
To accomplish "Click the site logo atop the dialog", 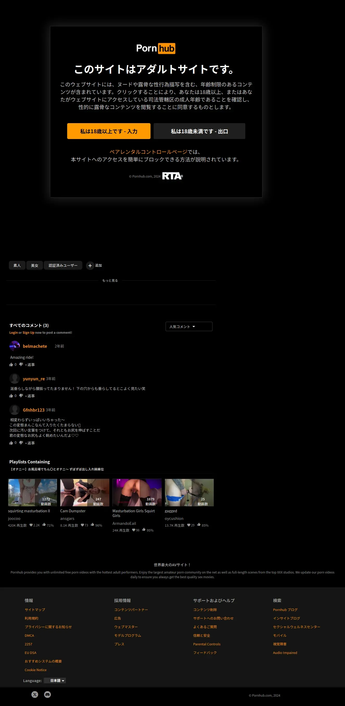I will click(156, 48).
